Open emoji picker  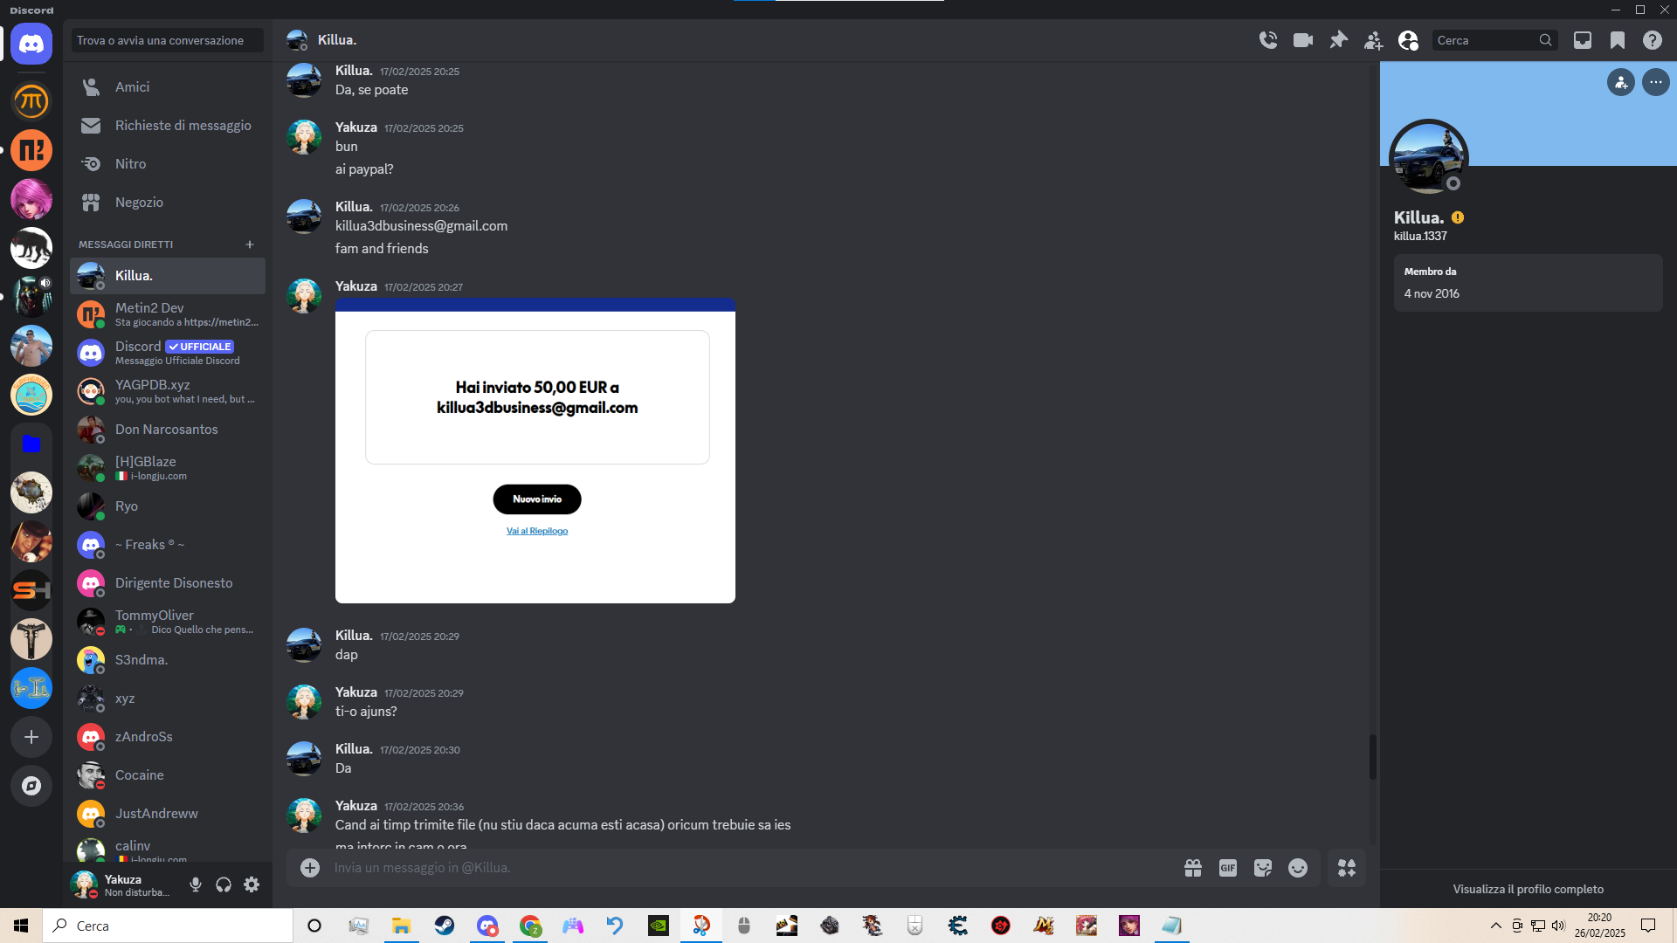click(1298, 868)
